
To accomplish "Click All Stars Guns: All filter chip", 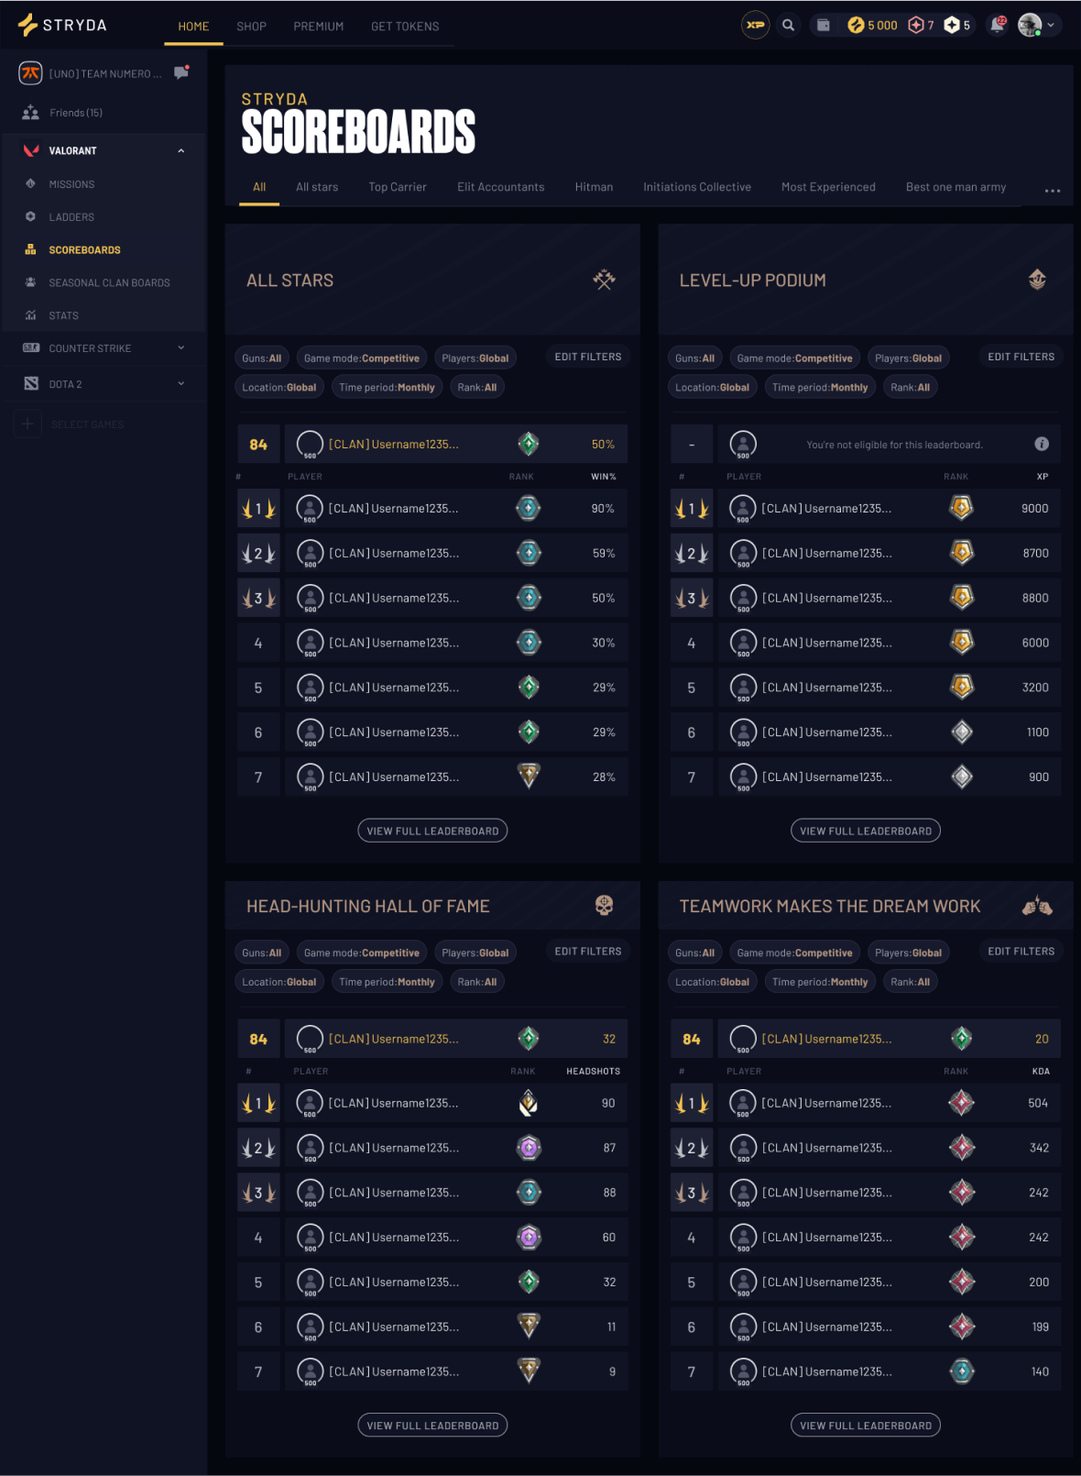I will point(262,358).
